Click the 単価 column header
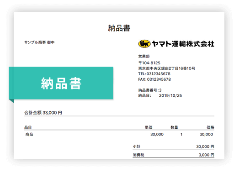Image resolution: width=234 pixels, height=172 pixels. point(149,127)
